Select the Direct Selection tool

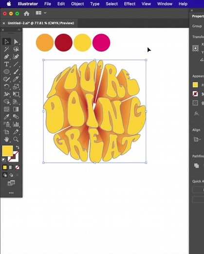click(16, 42)
